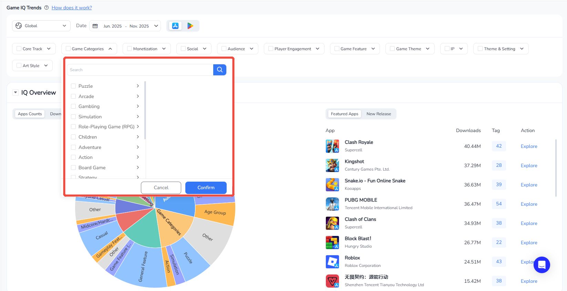
Task: Click the blue search magnifier button
Action: pyautogui.click(x=219, y=70)
